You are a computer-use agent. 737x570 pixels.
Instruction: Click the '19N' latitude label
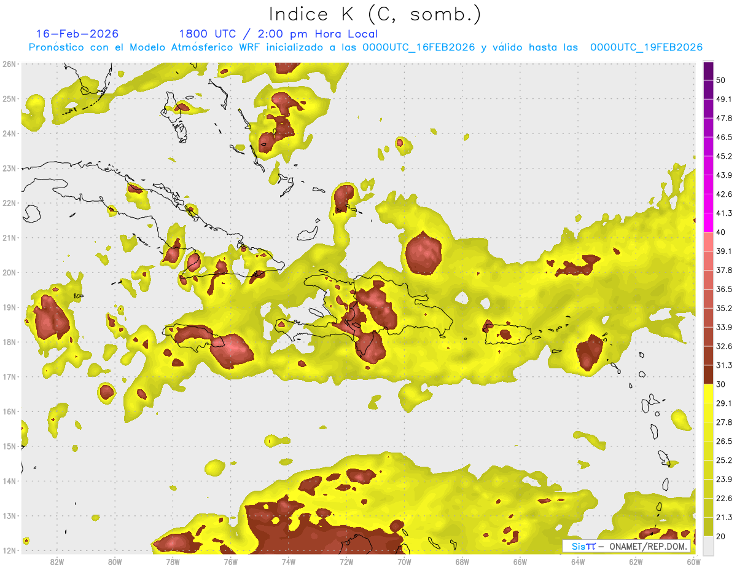tap(9, 307)
